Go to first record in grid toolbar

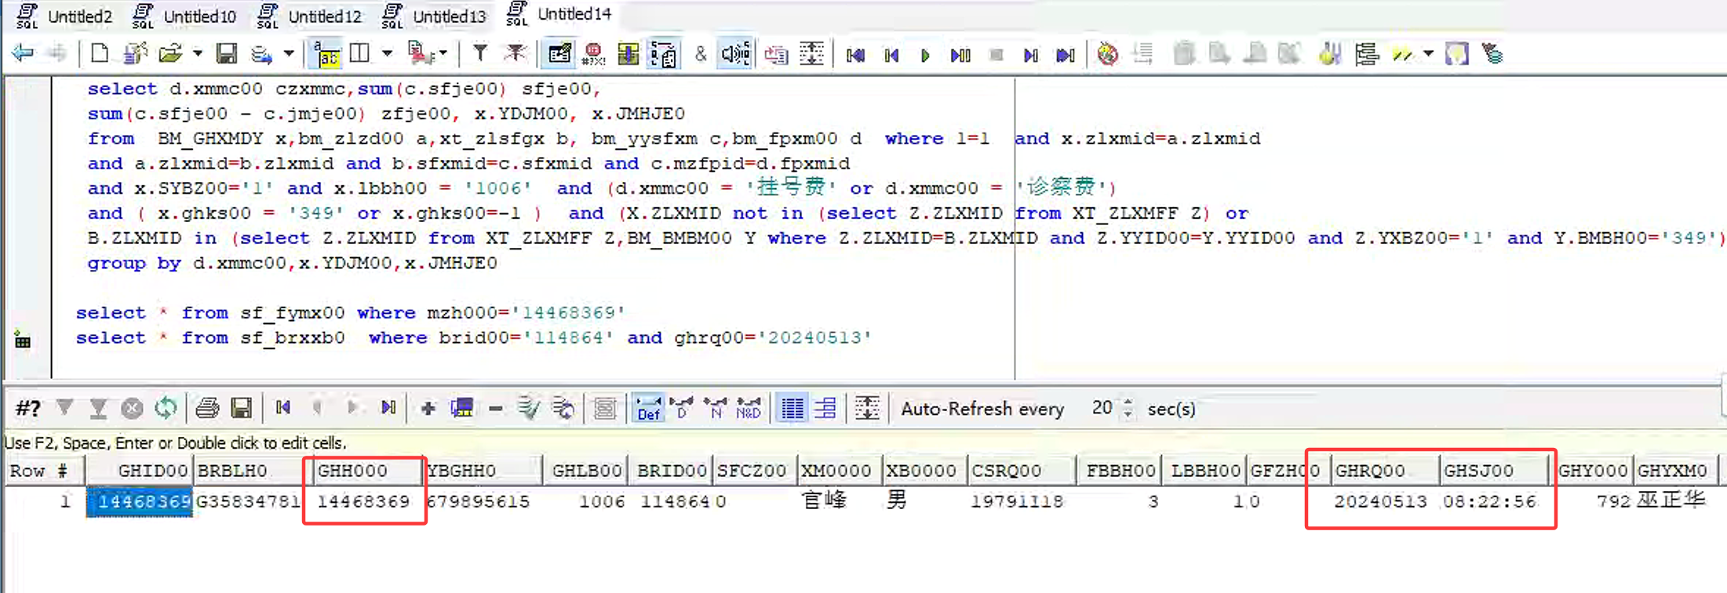(283, 408)
